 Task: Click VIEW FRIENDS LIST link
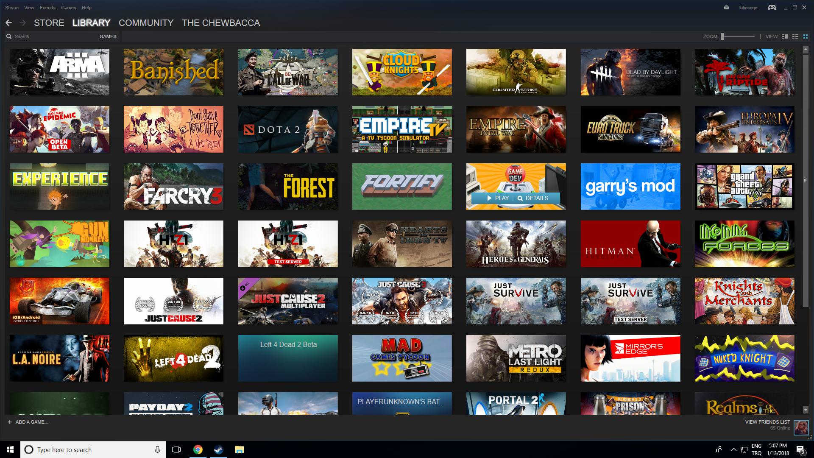tap(768, 422)
